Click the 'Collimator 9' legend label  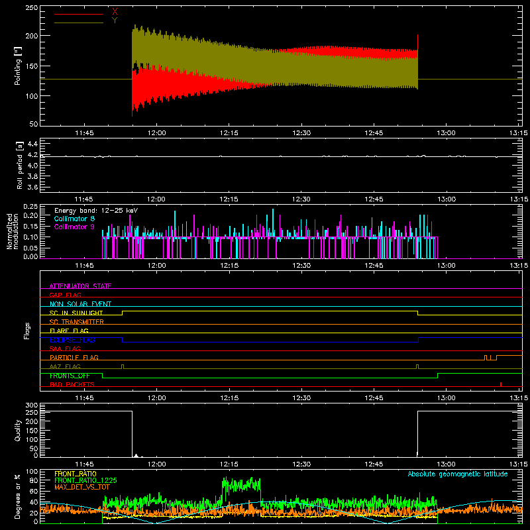click(74, 227)
